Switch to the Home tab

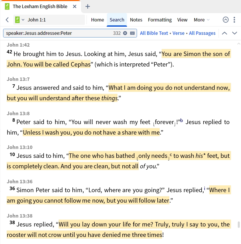coord(97,20)
